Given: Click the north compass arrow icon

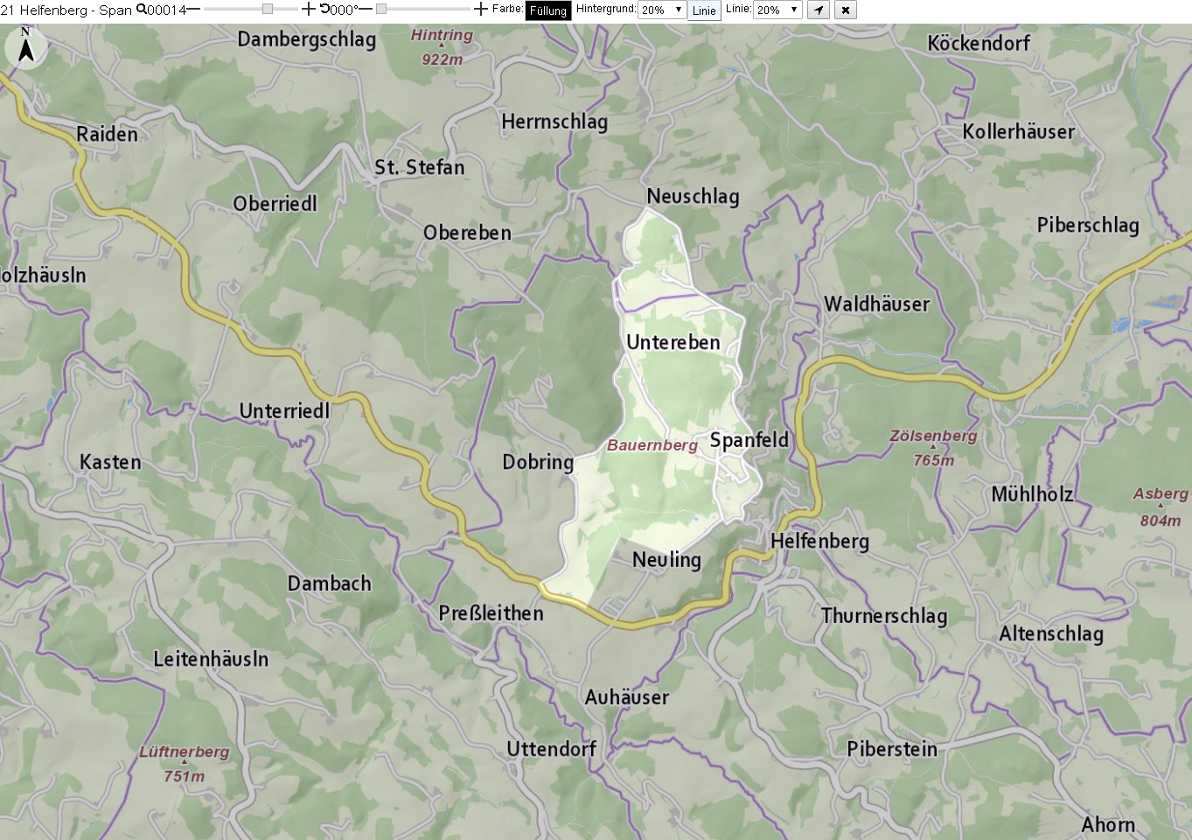Looking at the screenshot, I should coord(26,47).
